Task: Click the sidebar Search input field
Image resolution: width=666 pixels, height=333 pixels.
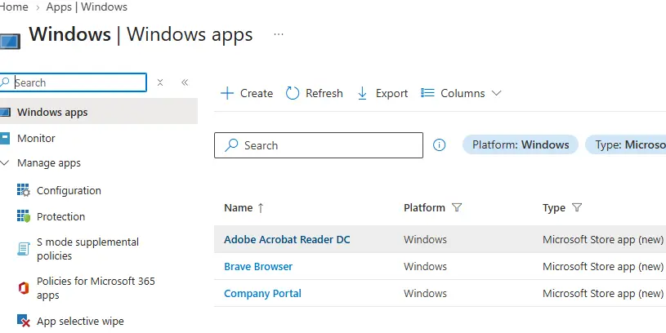Action: click(73, 82)
